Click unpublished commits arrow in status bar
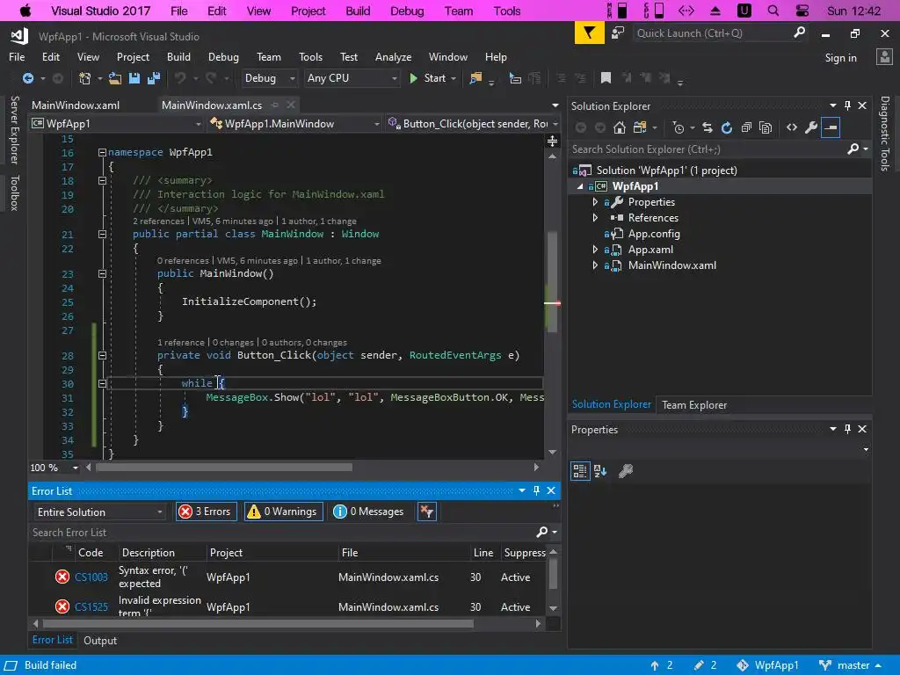Screen dimensions: 900x675 [661, 665]
